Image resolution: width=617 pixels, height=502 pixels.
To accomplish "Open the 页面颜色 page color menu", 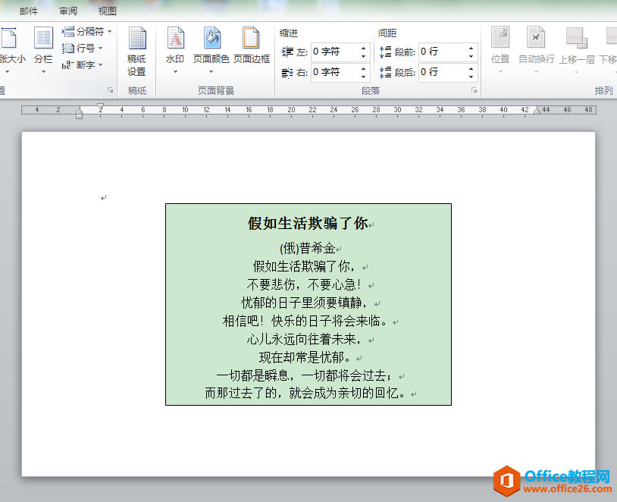I will (211, 50).
